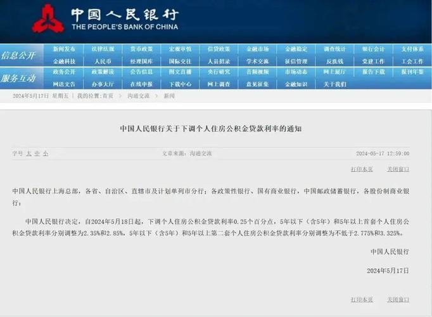
Task: Navigate to 工会工作
Action: pyautogui.click(x=412, y=61)
